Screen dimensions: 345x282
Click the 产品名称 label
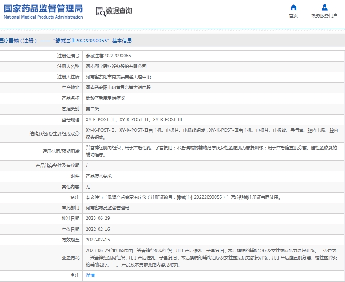coord(70,98)
